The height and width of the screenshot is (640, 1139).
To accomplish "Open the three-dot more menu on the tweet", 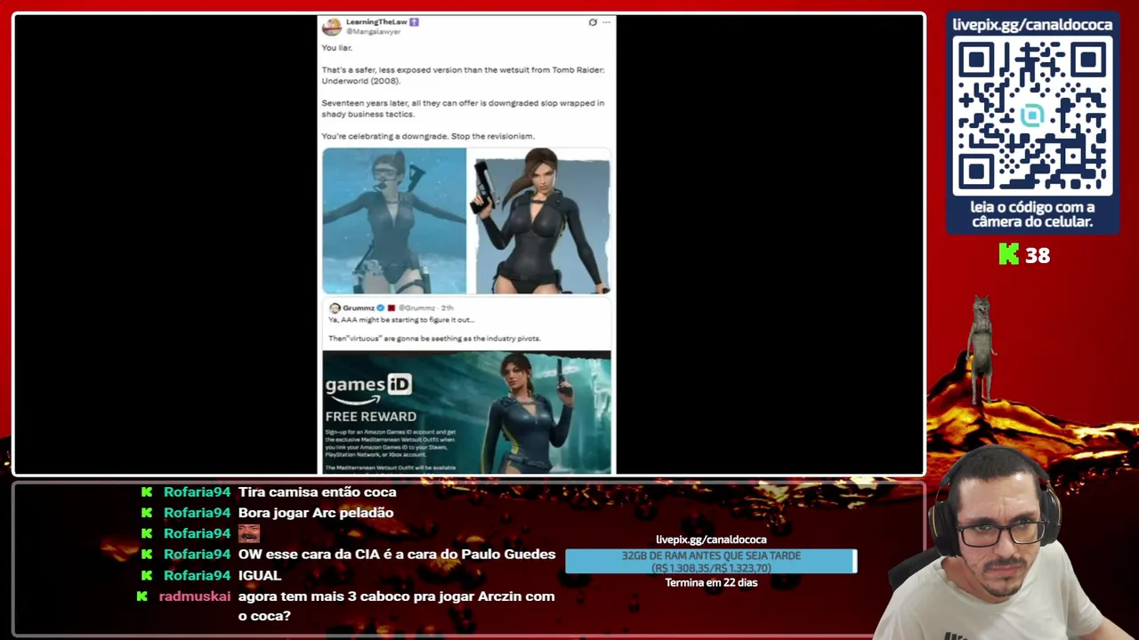I will (607, 22).
